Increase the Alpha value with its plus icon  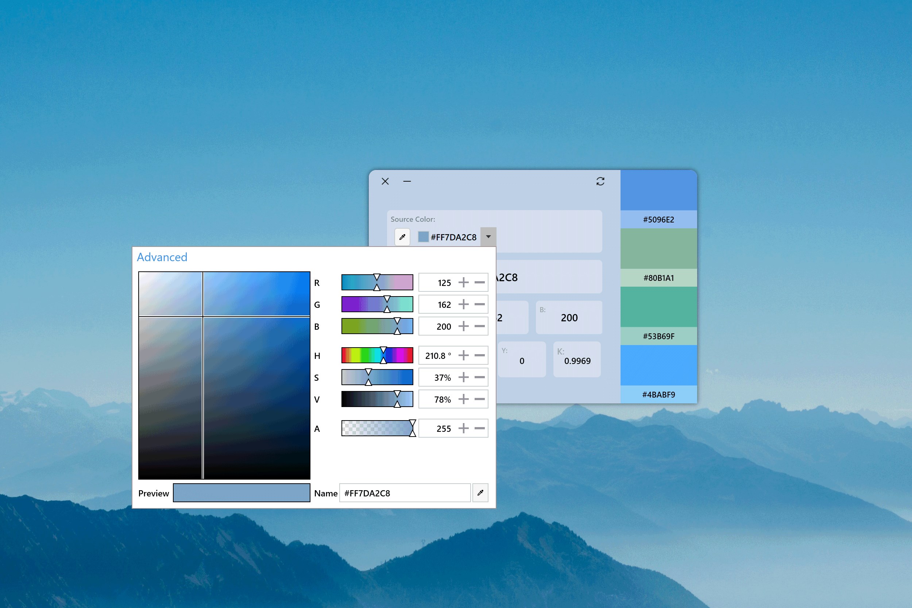[x=463, y=429]
